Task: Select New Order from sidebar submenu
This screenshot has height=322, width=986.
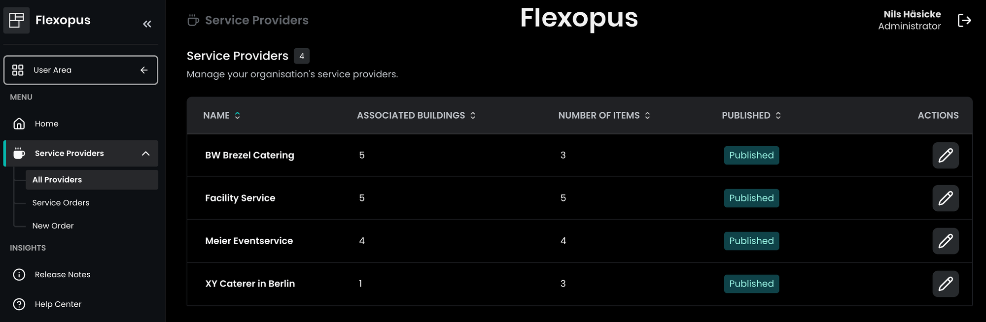Action: pos(53,226)
